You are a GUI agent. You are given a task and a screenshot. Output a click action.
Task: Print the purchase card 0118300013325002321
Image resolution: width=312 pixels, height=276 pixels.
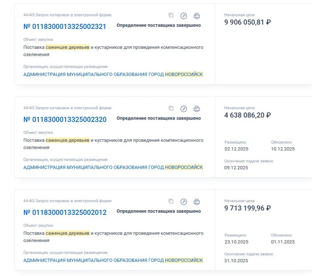(196, 16)
